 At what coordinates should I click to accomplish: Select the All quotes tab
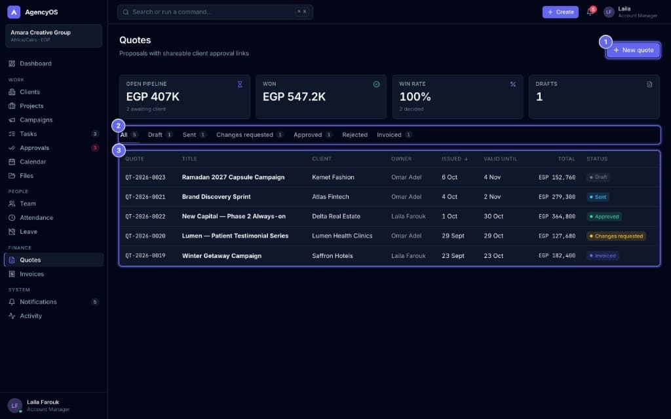coord(129,135)
